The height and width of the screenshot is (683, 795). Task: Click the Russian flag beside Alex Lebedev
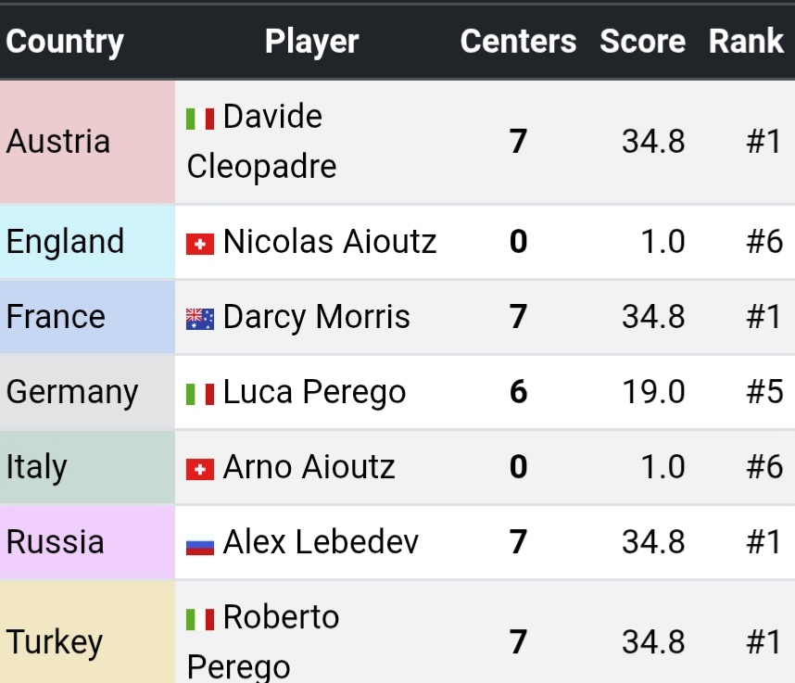point(200,544)
